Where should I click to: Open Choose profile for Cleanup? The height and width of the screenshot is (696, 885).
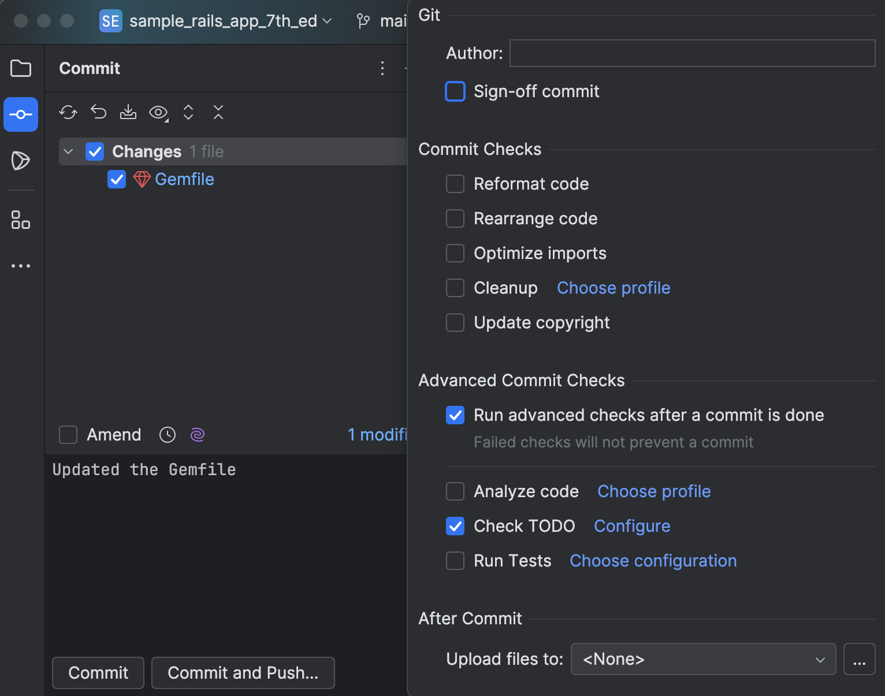(x=613, y=287)
